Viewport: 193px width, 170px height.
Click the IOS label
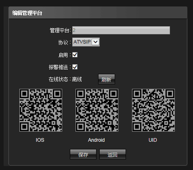[x=40, y=140]
